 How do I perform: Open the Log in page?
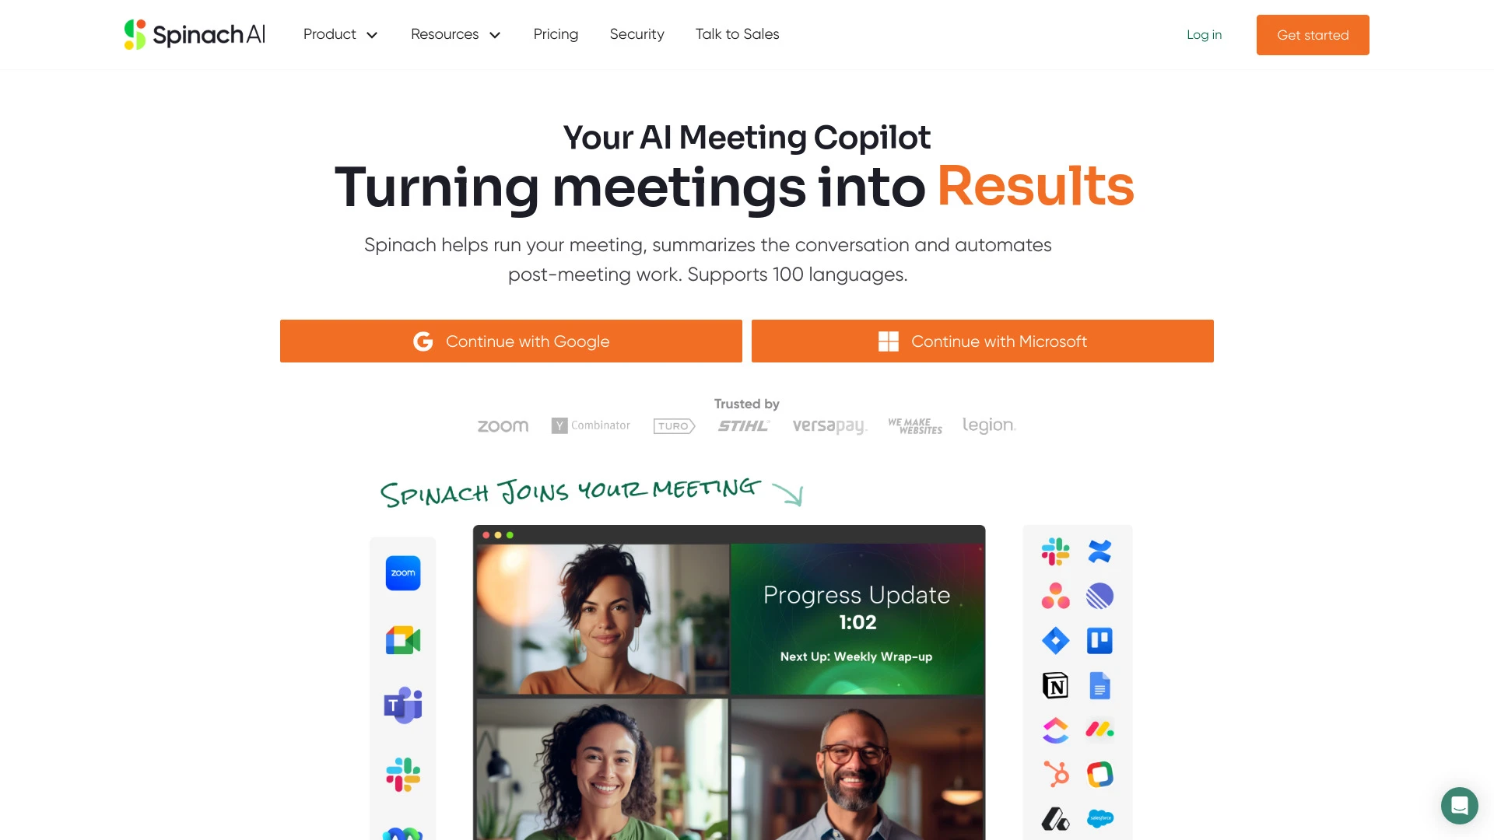(x=1205, y=34)
